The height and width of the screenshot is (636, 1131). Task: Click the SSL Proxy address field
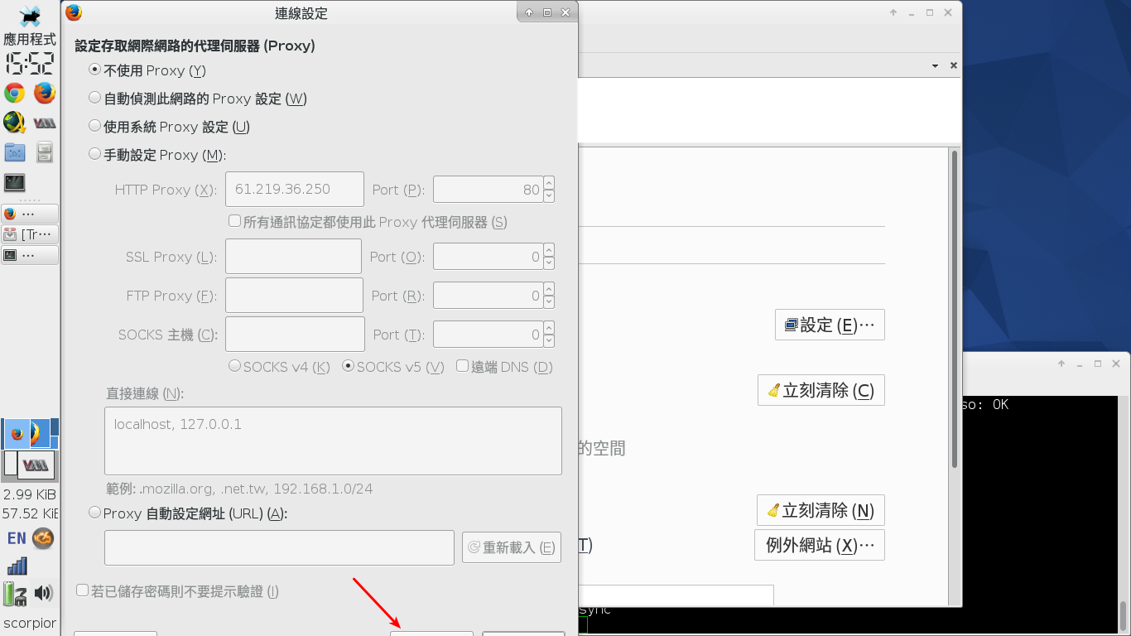click(x=293, y=256)
